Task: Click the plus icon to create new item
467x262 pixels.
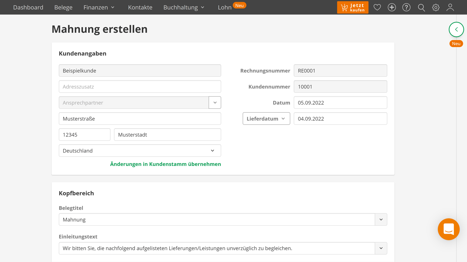Action: [392, 7]
